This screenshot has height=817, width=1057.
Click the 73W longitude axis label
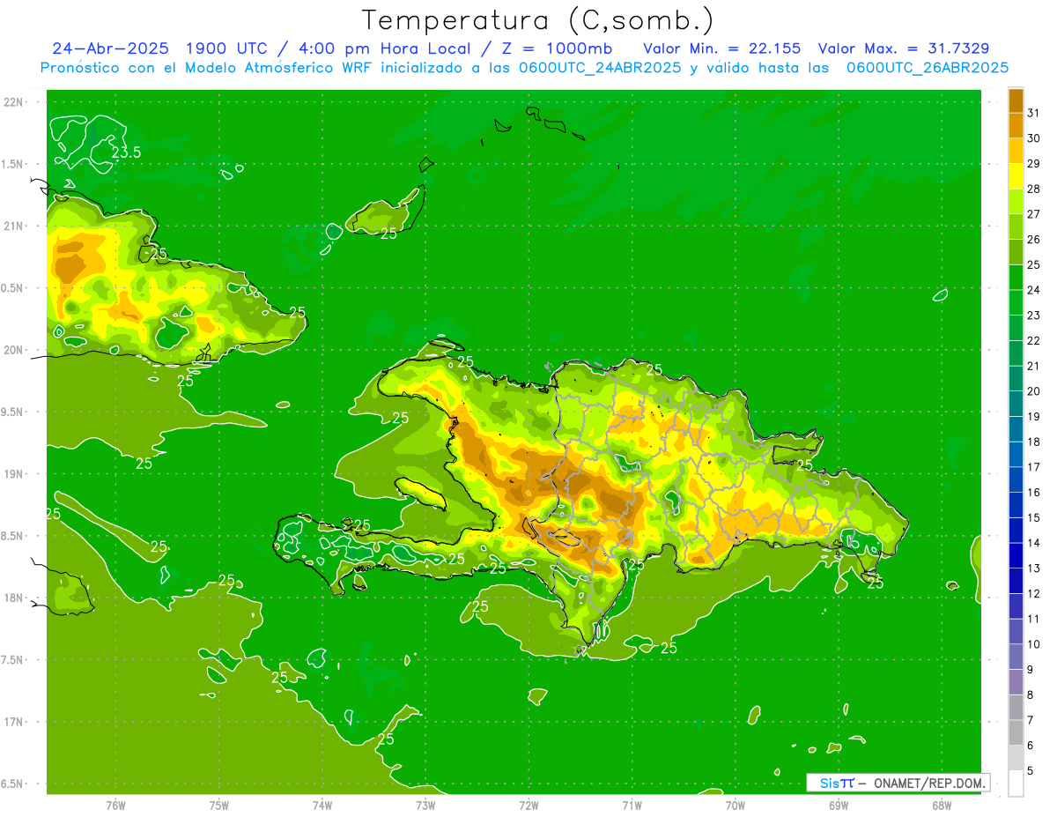[x=425, y=806]
